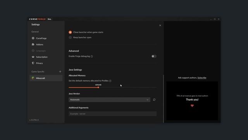Click the version number text in sidebar footer
Screen dimensions: 248x140
(34, 120)
